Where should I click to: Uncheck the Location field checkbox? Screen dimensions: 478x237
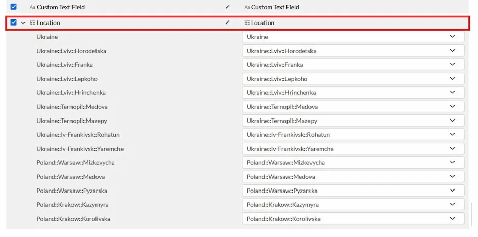pyautogui.click(x=13, y=22)
